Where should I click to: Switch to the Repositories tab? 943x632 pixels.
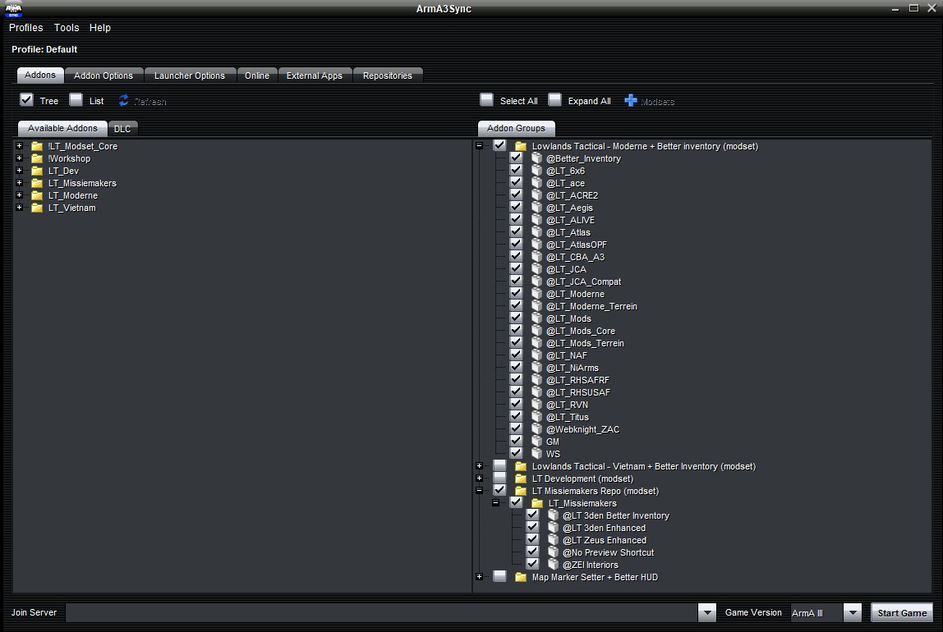[x=388, y=75]
